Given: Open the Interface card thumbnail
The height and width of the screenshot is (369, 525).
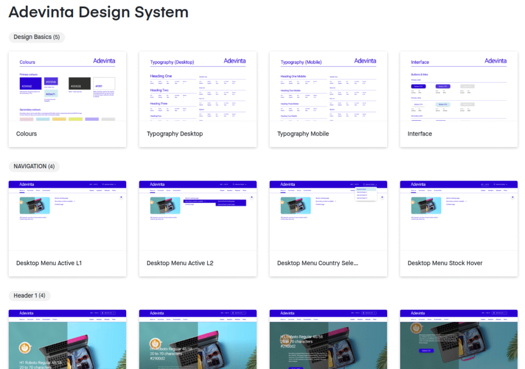Looking at the screenshot, I should [458, 86].
